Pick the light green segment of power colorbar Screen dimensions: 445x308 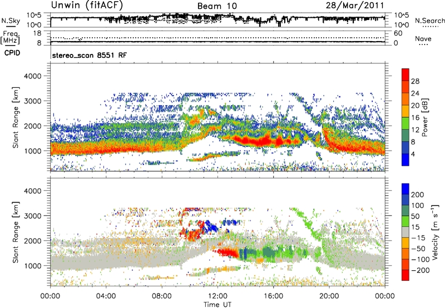(x=406, y=123)
